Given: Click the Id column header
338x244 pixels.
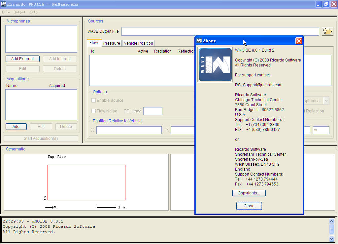Looking at the screenshot, I should click(x=93, y=51).
